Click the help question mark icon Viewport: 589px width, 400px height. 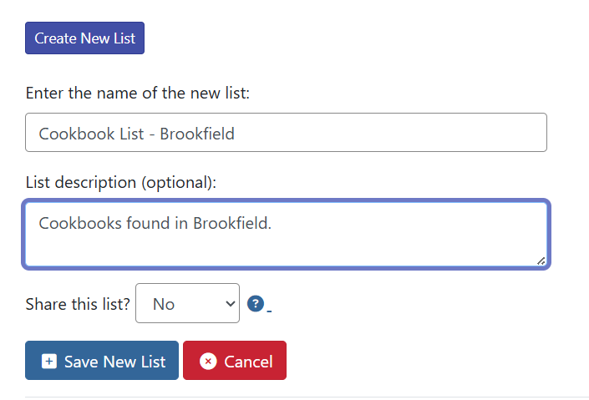point(256,304)
